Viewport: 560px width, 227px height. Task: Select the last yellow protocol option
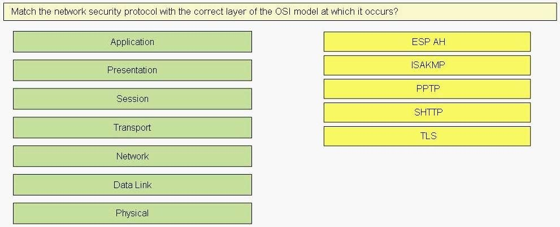[x=427, y=136]
